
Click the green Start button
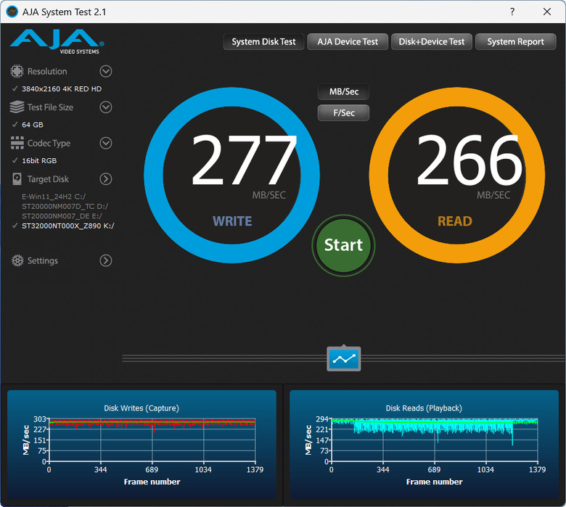point(343,245)
